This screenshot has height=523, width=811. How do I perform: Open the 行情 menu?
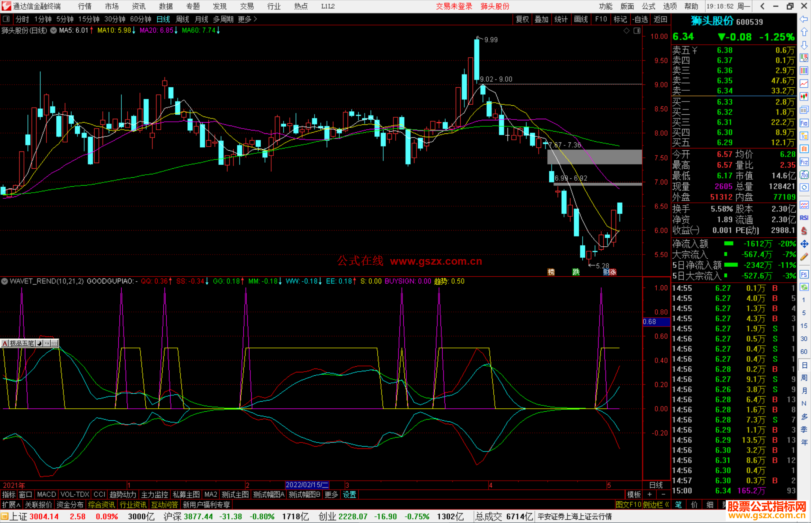(85, 6)
